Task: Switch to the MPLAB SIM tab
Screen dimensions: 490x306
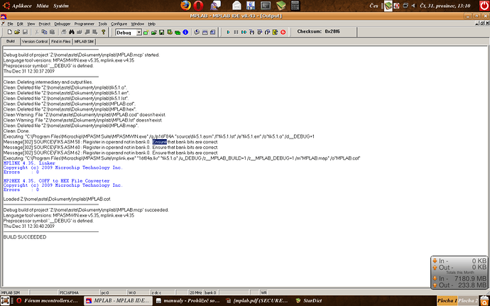Action: (84, 42)
